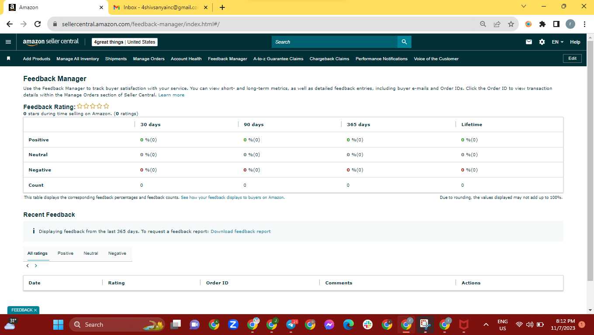
Task: Click the browser address bar URL
Action: [x=141, y=24]
